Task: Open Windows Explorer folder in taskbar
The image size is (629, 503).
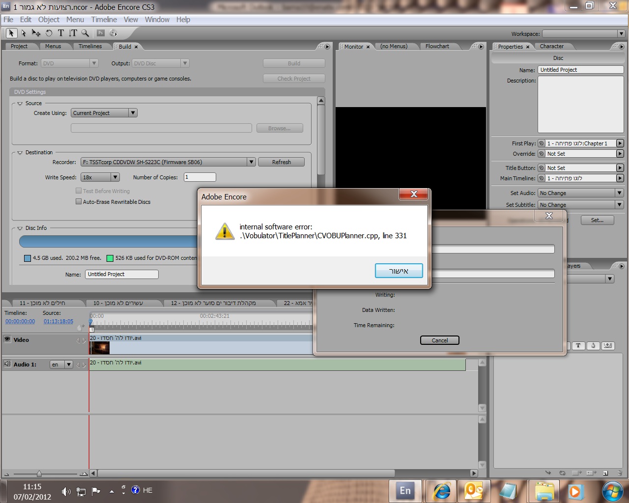Action: (544, 491)
